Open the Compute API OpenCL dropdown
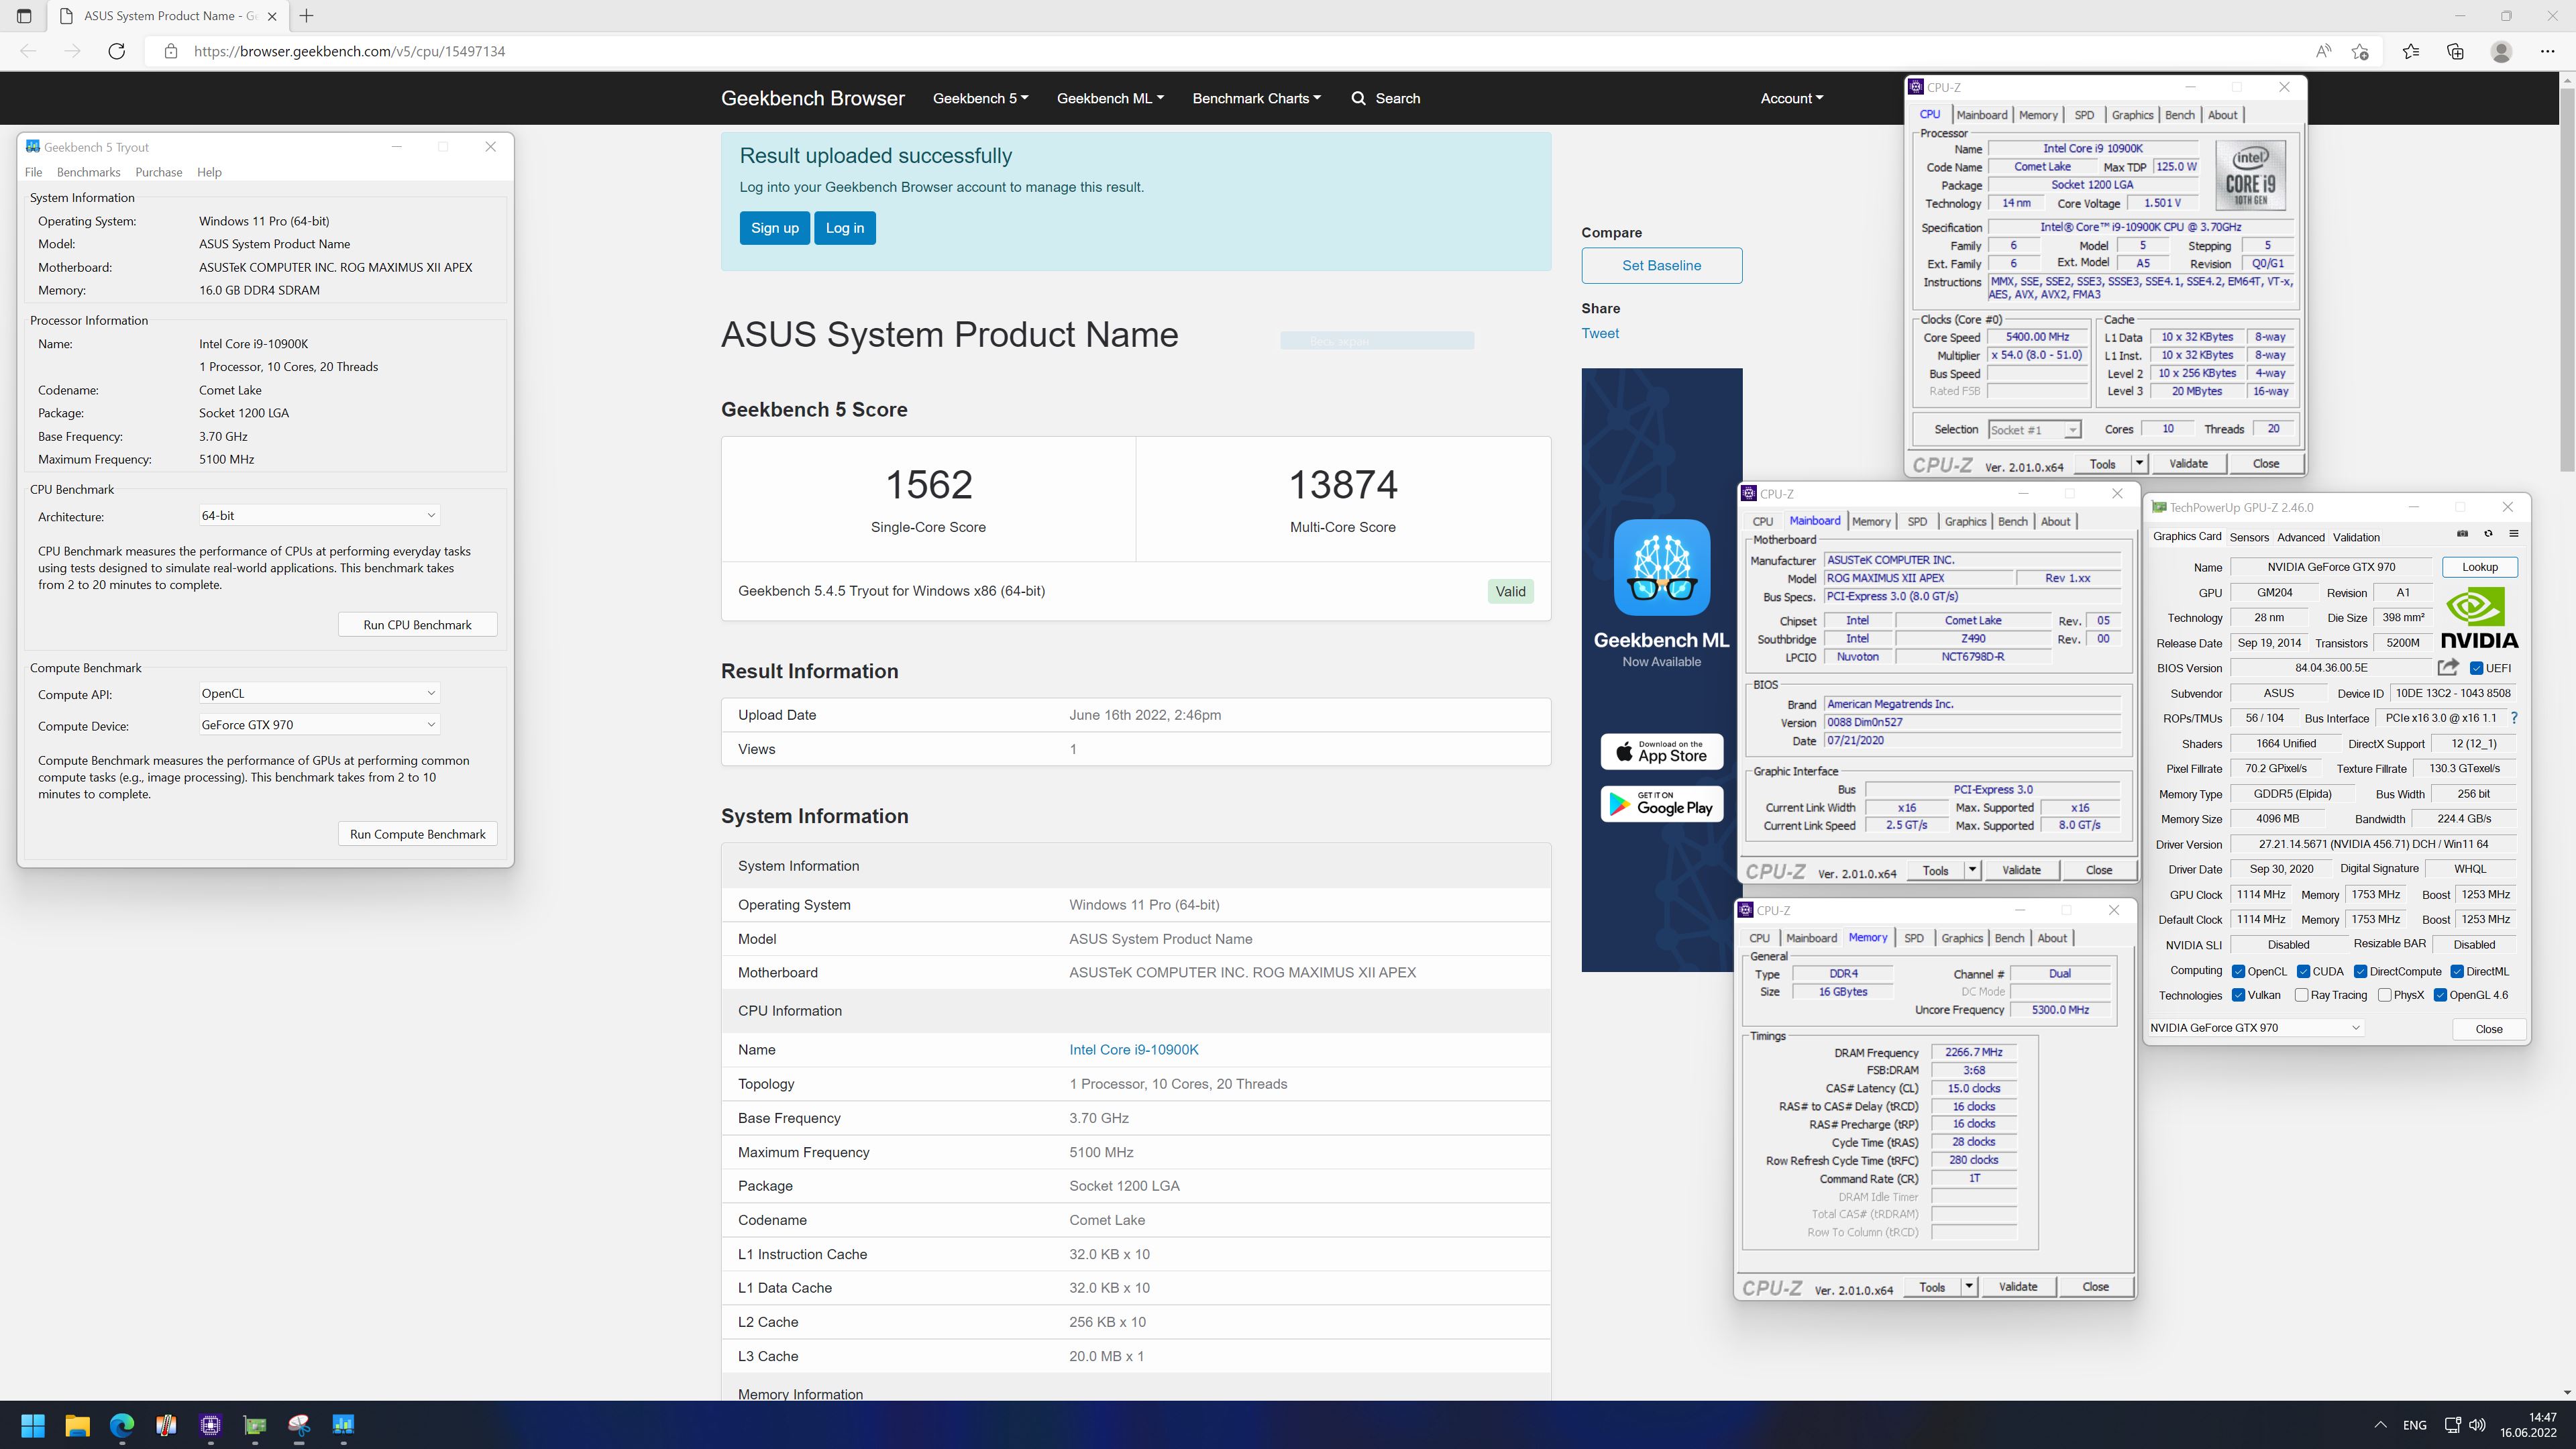The image size is (2576, 1449). [x=319, y=693]
